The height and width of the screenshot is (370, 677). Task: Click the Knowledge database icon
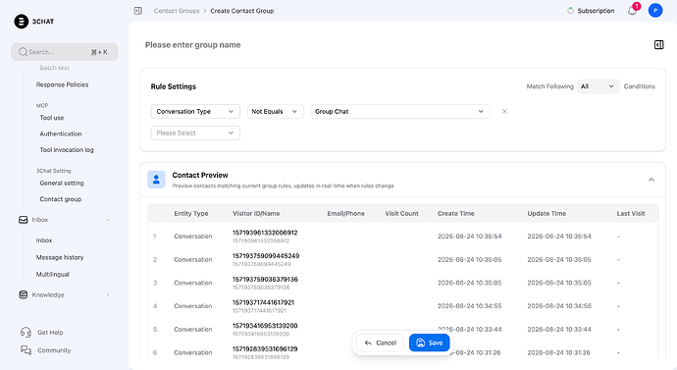tap(24, 294)
